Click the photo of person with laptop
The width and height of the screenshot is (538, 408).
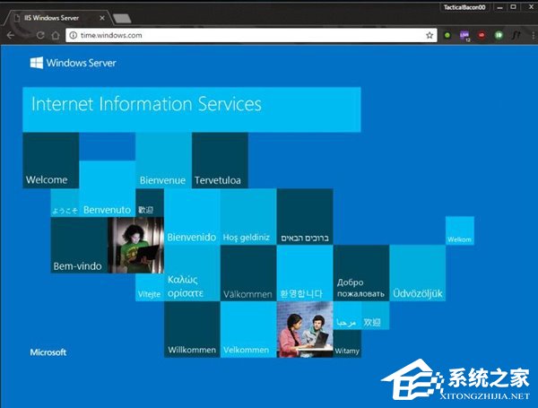[135, 246]
